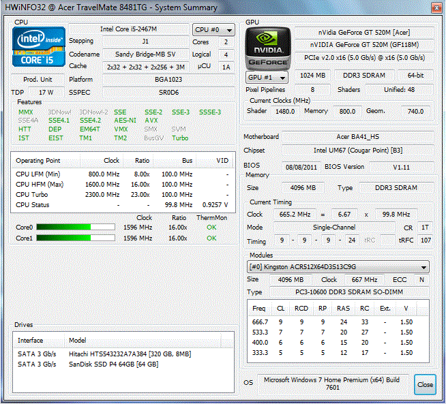
Task: Click the stepping value J1
Action: [x=145, y=42]
